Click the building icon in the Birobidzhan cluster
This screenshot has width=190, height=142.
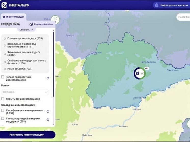click(137, 73)
